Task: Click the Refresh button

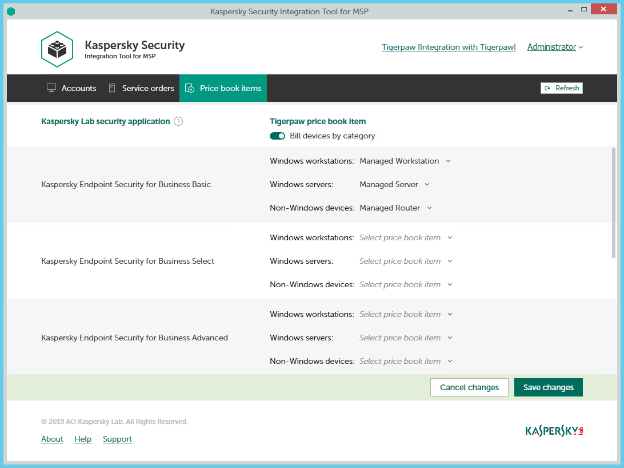Action: point(561,88)
